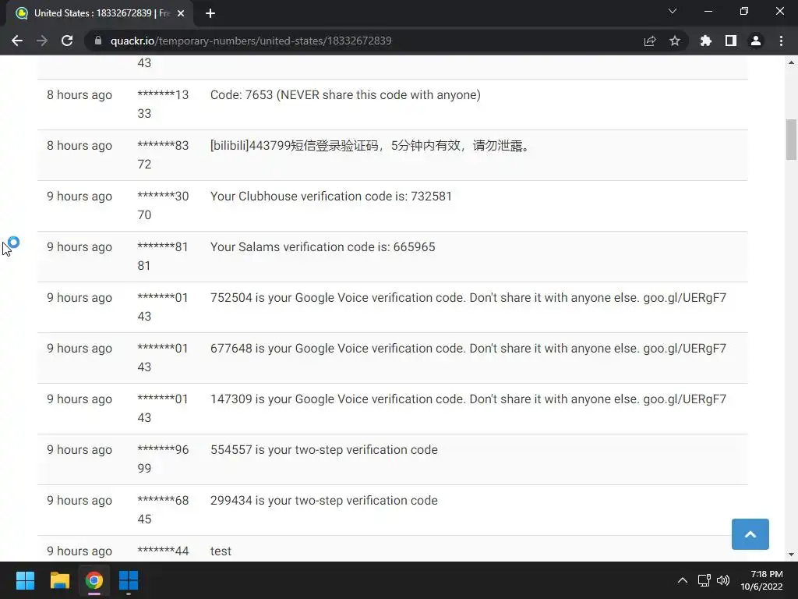Open the tab search dropdown
Image resolution: width=798 pixels, height=599 pixels.
point(673,11)
